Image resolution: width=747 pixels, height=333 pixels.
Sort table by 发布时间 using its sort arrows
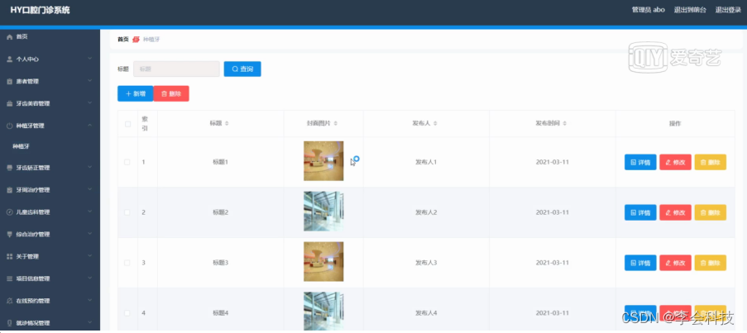click(x=564, y=124)
